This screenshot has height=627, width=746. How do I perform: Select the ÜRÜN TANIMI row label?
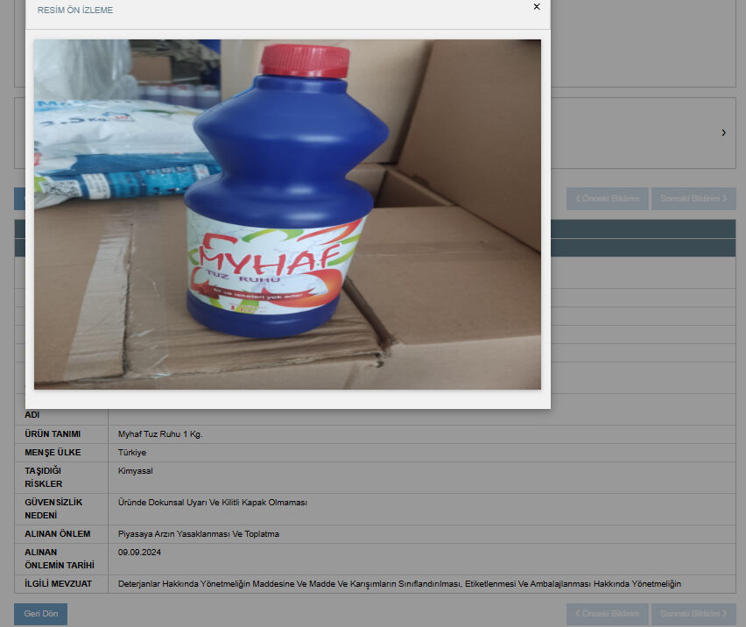click(x=53, y=434)
